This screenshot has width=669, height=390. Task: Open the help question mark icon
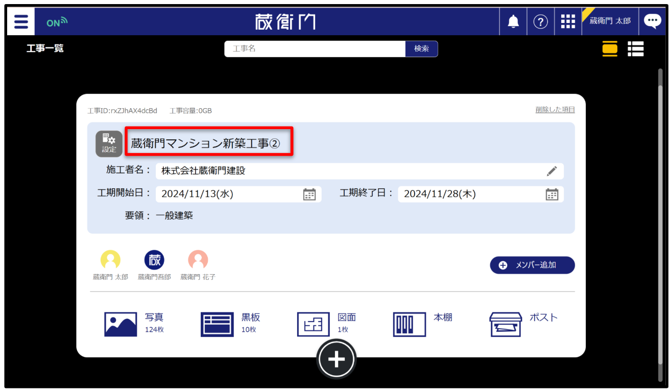pyautogui.click(x=540, y=21)
